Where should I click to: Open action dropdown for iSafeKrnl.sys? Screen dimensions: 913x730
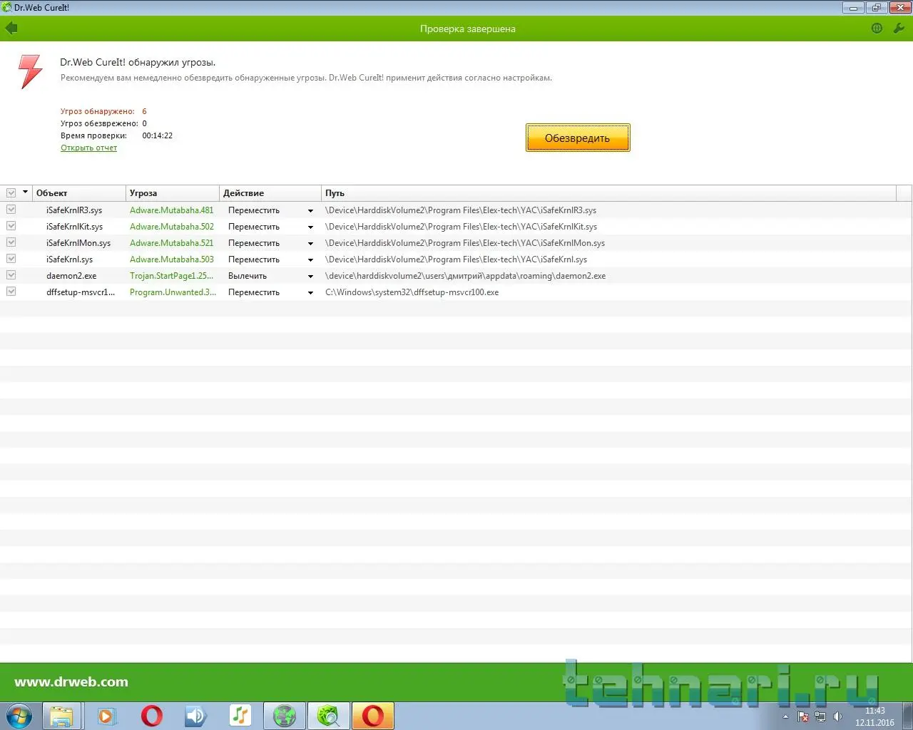point(310,260)
